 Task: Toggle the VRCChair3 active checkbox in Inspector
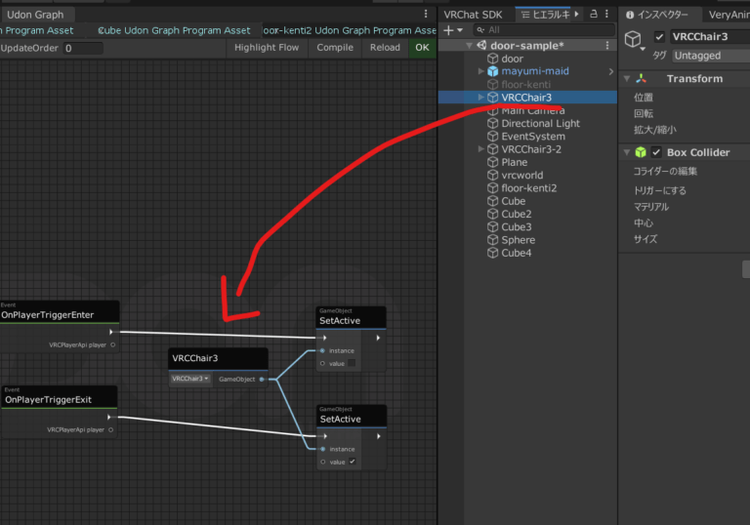(659, 37)
